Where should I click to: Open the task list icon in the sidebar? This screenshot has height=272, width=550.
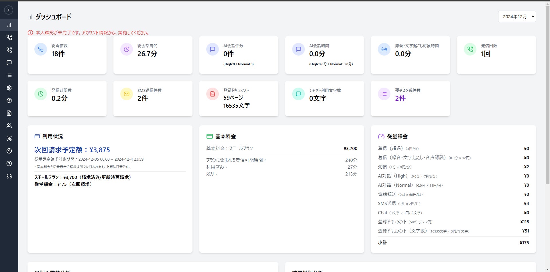9,75
